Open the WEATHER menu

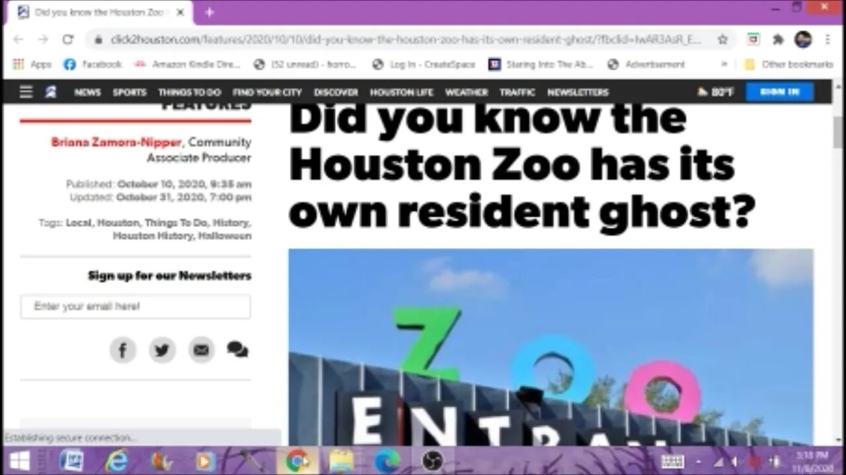click(x=467, y=92)
